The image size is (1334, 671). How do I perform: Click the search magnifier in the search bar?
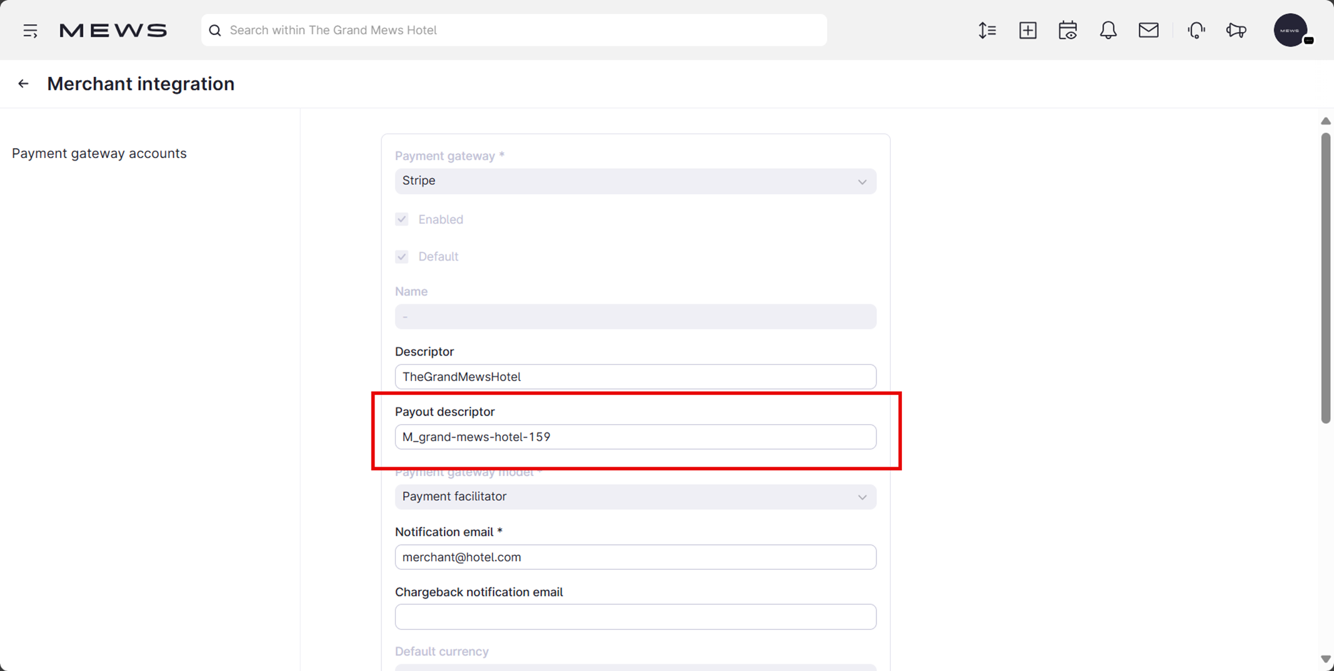(x=215, y=30)
